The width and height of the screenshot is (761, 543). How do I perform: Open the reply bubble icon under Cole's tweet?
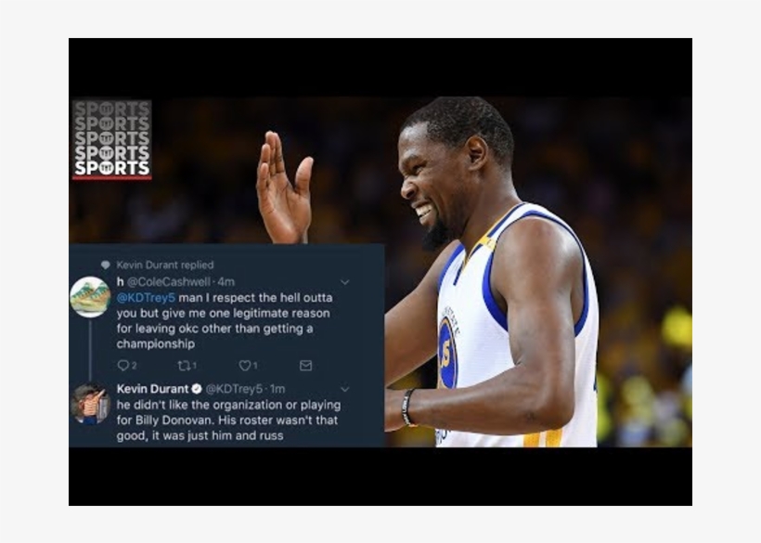pos(125,367)
